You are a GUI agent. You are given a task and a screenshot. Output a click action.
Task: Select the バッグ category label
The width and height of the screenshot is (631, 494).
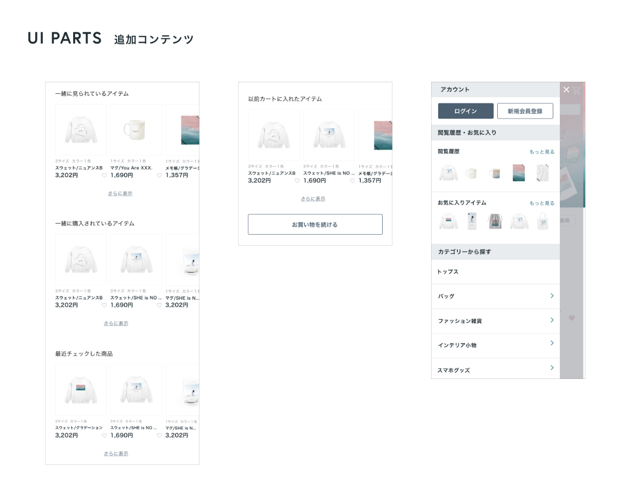(446, 296)
